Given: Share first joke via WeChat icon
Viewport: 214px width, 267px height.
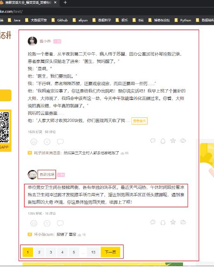Looking at the screenshot, I should pyautogui.click(x=153, y=141).
